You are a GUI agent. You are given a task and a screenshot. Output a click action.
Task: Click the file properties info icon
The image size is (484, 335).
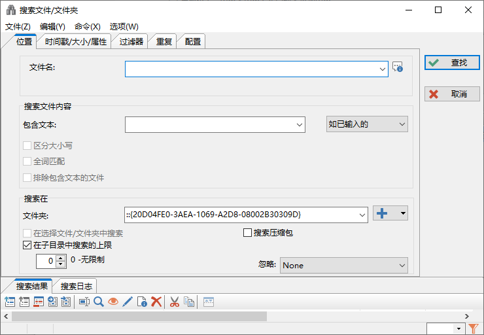coord(142,302)
